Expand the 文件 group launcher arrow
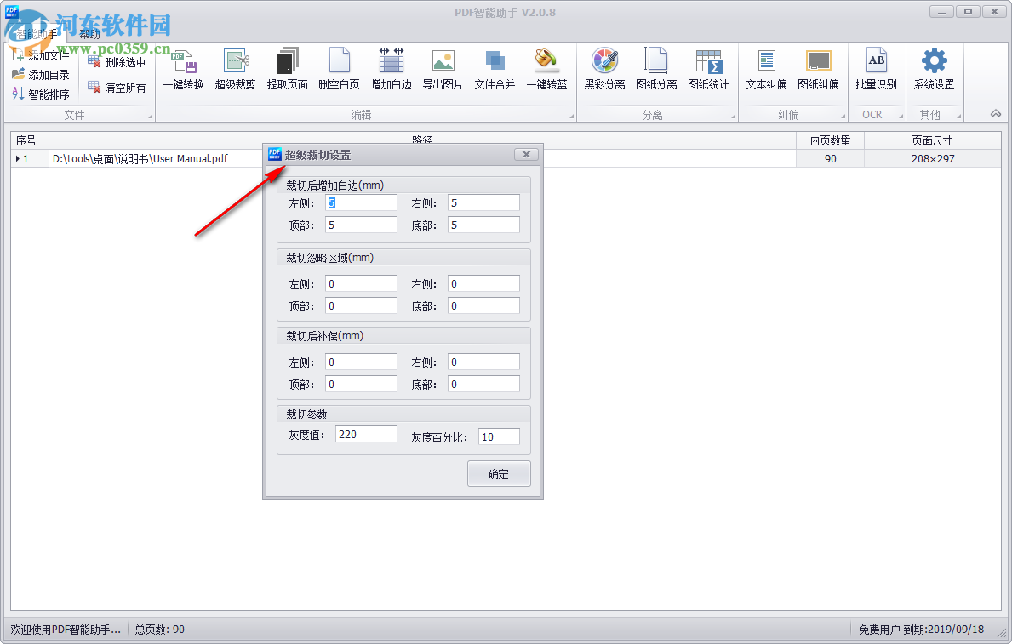This screenshot has width=1012, height=644. pyautogui.click(x=151, y=117)
